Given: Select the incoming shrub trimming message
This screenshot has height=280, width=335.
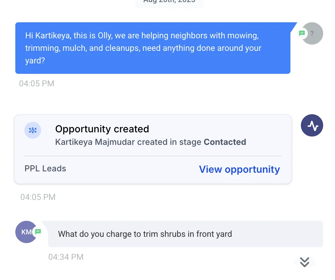Looking at the screenshot, I should (185, 234).
